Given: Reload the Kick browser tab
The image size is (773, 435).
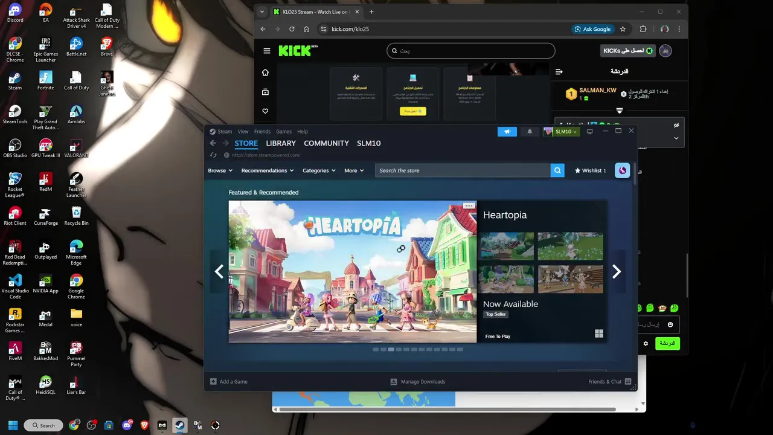Looking at the screenshot, I should (292, 29).
